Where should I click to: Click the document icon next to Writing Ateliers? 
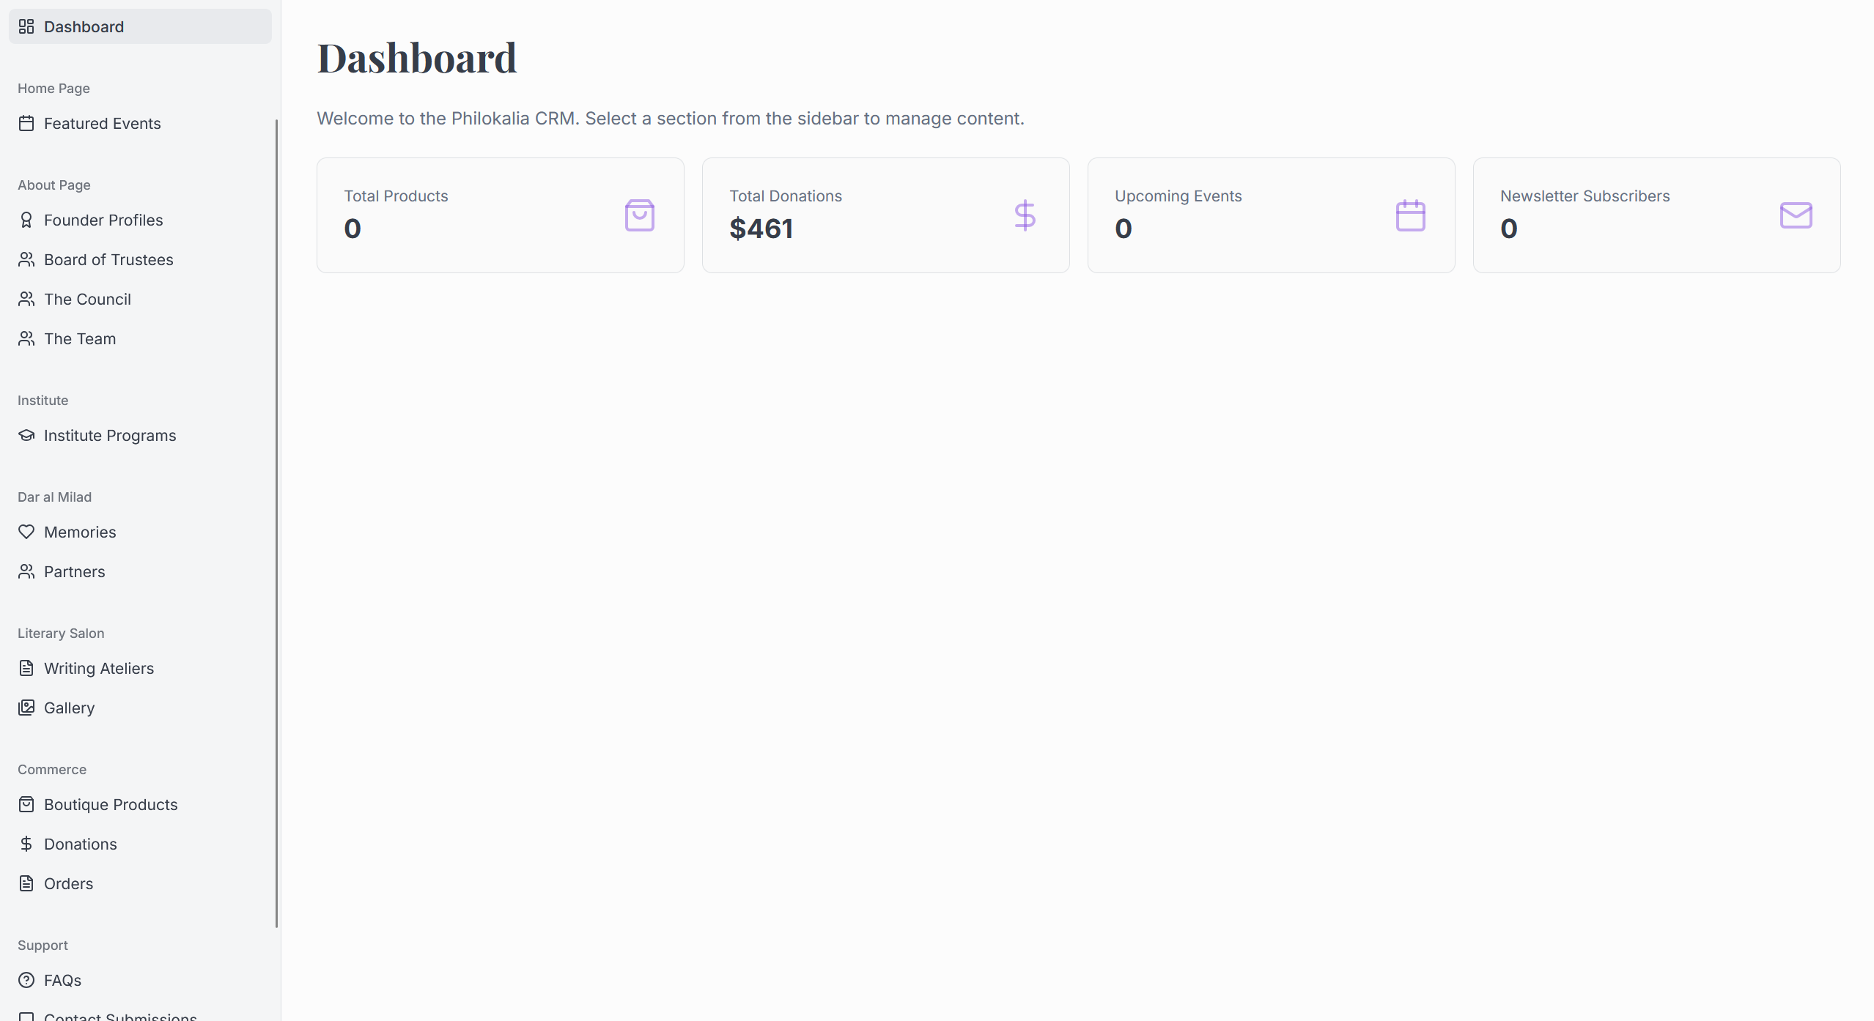26,668
